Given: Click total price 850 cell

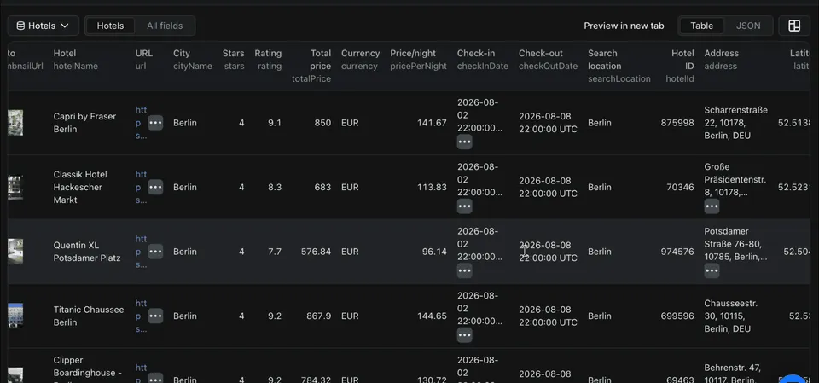Looking at the screenshot, I should click(322, 123).
